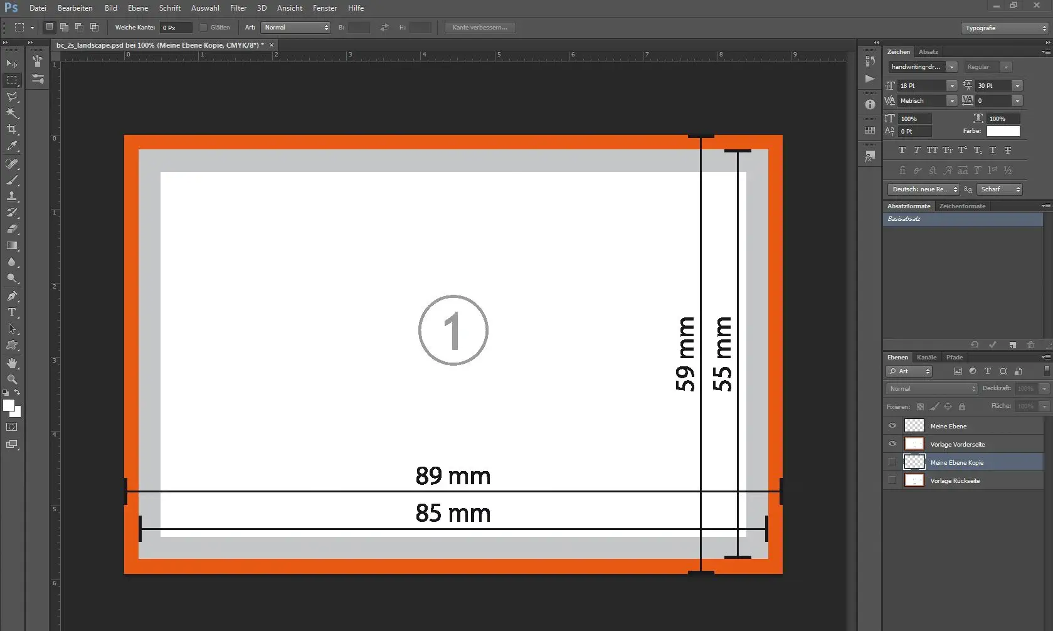Open the Typografie workspace dropdown
The height and width of the screenshot is (631, 1053).
[1005, 28]
